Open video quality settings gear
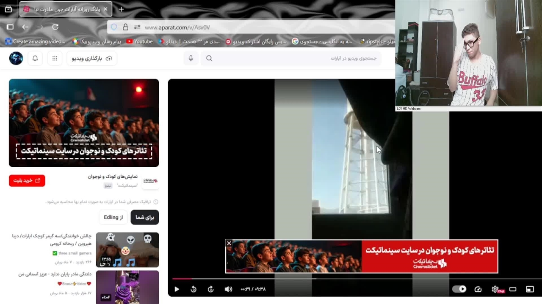Screen dimensions: 542x304 pyautogui.click(x=495, y=289)
